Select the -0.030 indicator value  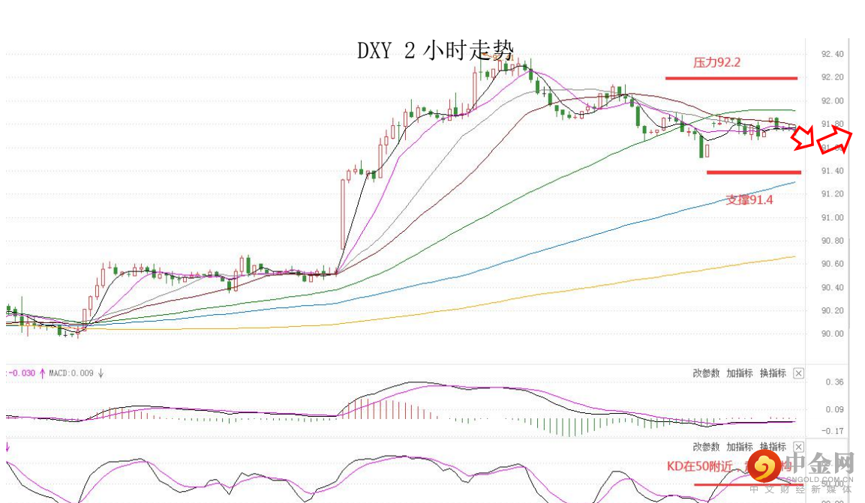pyautogui.click(x=22, y=373)
